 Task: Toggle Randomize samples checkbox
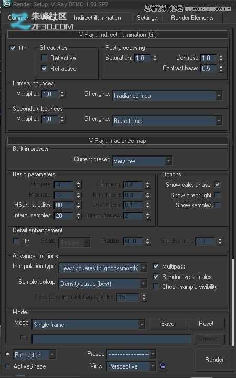[x=156, y=276]
